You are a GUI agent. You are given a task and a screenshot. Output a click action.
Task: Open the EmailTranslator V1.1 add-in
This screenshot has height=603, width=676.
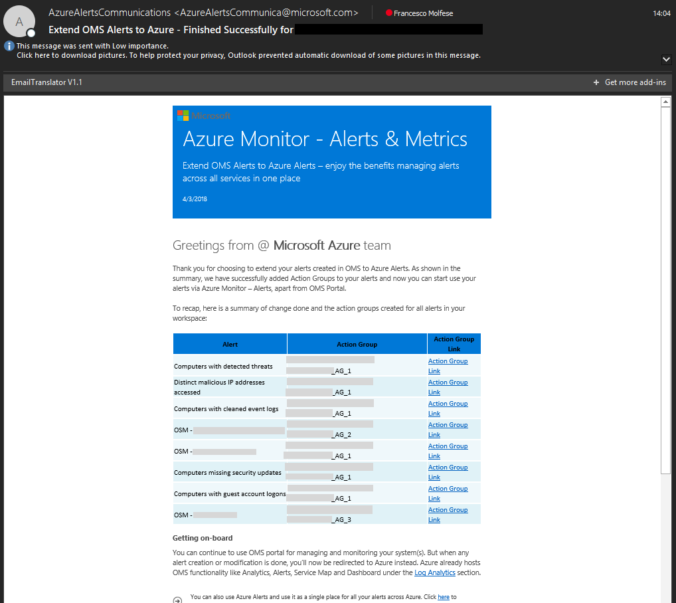pyautogui.click(x=46, y=82)
